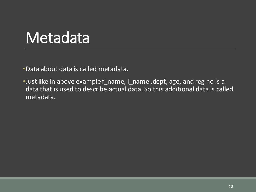Click the first bullet point marker
256x192 pixels.
tap(24, 68)
